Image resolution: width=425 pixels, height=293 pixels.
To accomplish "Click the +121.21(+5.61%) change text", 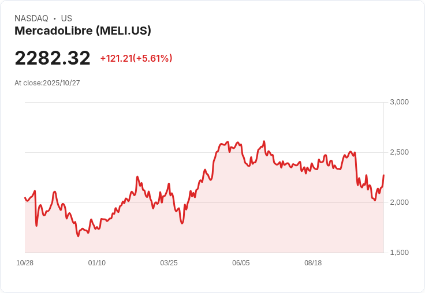I will click(136, 58).
